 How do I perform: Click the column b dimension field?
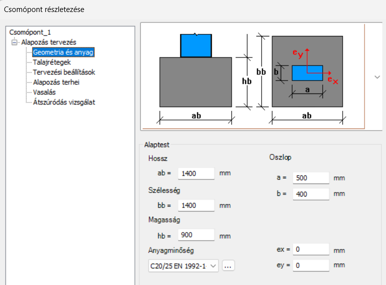coord(311,194)
